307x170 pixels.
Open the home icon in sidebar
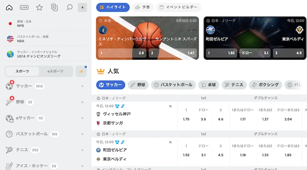(x=9, y=7)
